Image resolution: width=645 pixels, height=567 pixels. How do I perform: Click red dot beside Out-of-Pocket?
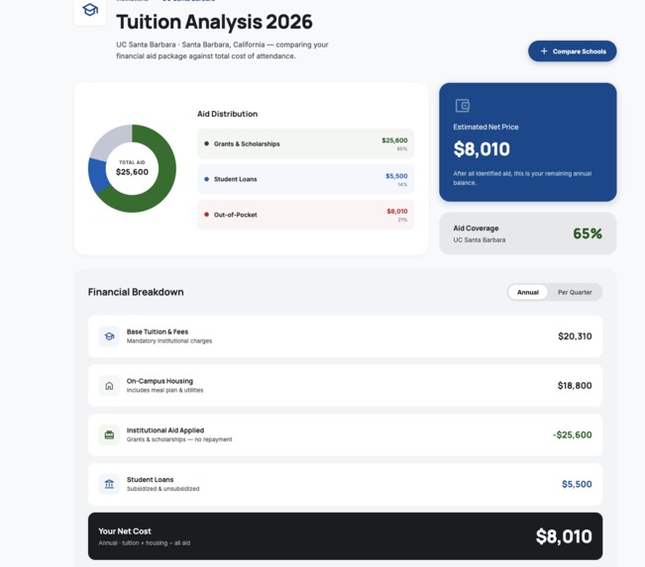(x=206, y=214)
